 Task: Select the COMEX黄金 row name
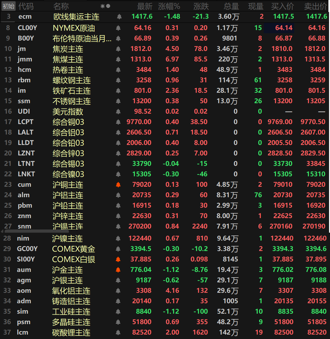(x=74, y=249)
